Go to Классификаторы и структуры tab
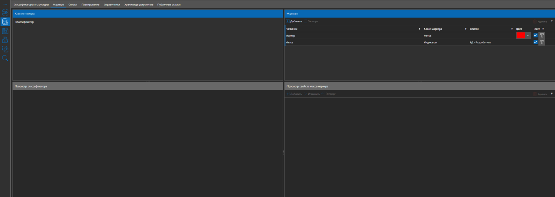Viewport: 555px width, 197px height. point(31,4)
